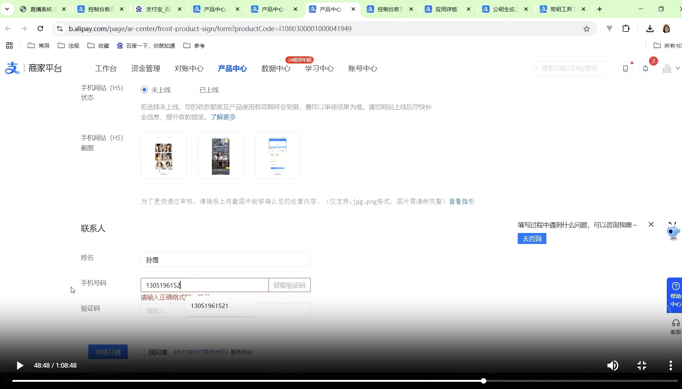The image size is (682, 389).
Task: Open video more options three-dot menu
Action: [x=670, y=365]
